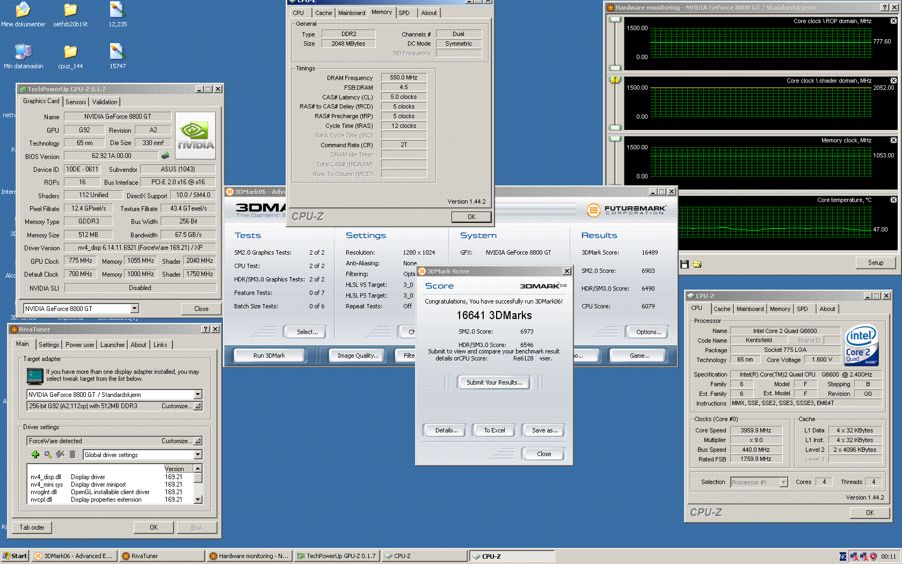Select the cpuz_144 folder on desktop
902x564 pixels.
click(70, 56)
